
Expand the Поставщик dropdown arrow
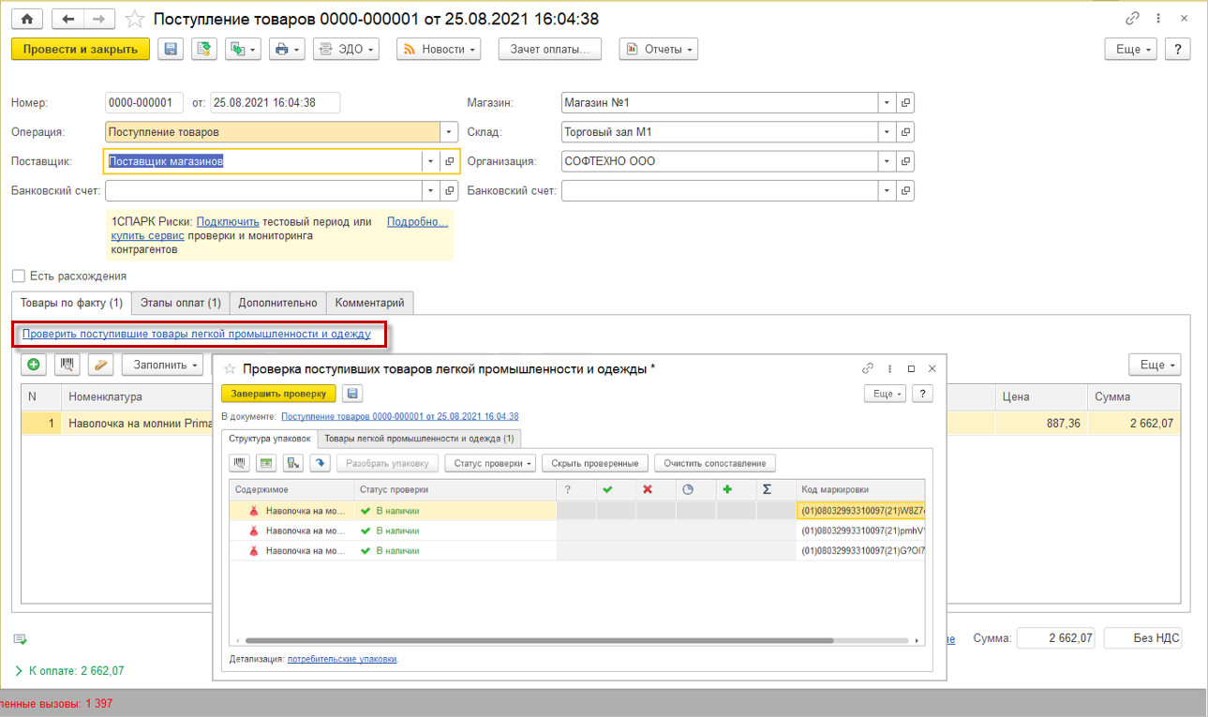pos(430,162)
